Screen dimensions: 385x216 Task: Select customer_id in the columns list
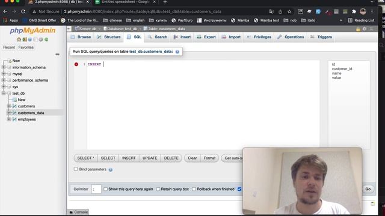[342, 69]
